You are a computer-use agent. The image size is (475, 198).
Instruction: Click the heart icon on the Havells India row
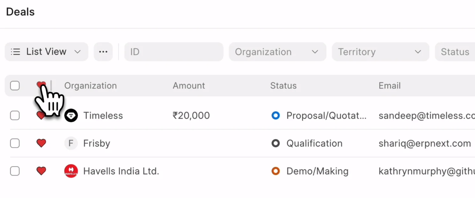tap(41, 171)
